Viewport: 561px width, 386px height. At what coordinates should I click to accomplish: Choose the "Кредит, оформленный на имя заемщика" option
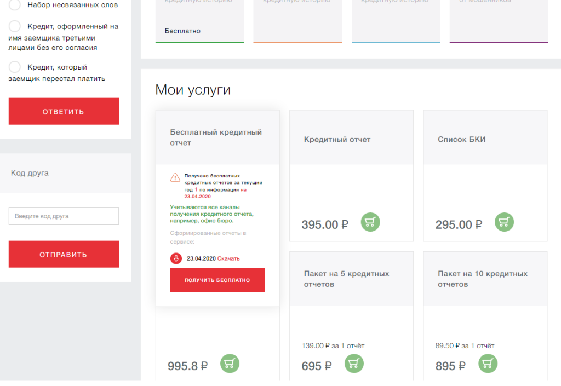(15, 26)
